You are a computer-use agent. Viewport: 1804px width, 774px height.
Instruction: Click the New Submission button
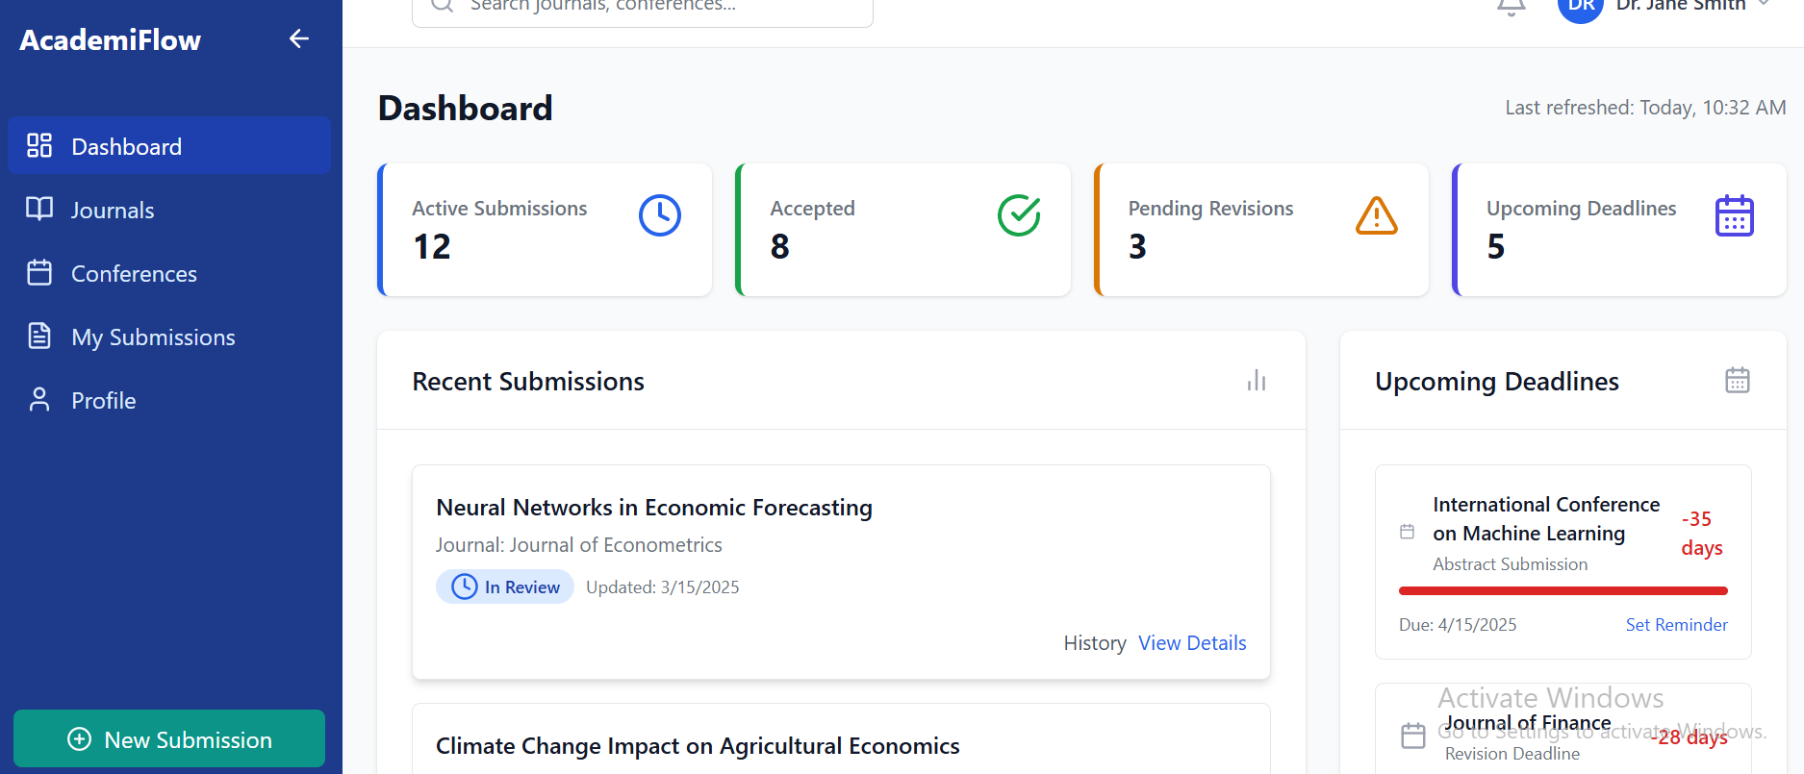(169, 738)
